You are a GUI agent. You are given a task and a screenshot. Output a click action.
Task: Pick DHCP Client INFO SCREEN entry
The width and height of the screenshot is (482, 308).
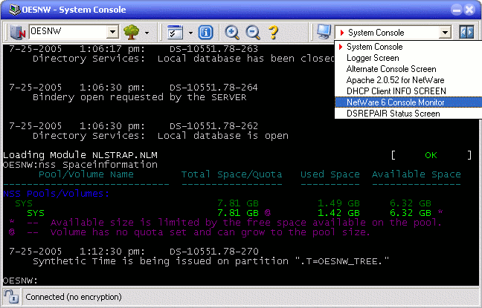pyautogui.click(x=394, y=91)
